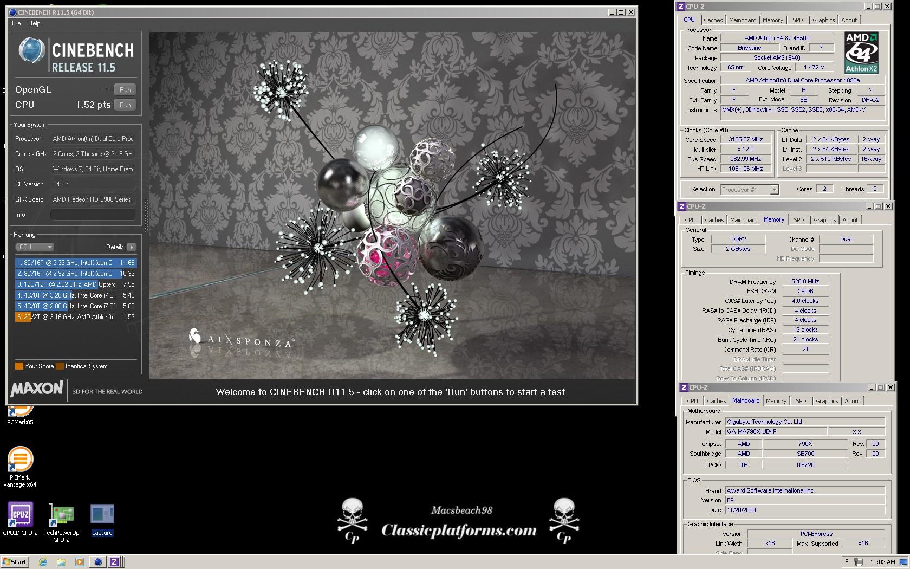Viewport: 910px width, 569px height.
Task: Open the File menu in Cinebench
Action: pos(16,23)
